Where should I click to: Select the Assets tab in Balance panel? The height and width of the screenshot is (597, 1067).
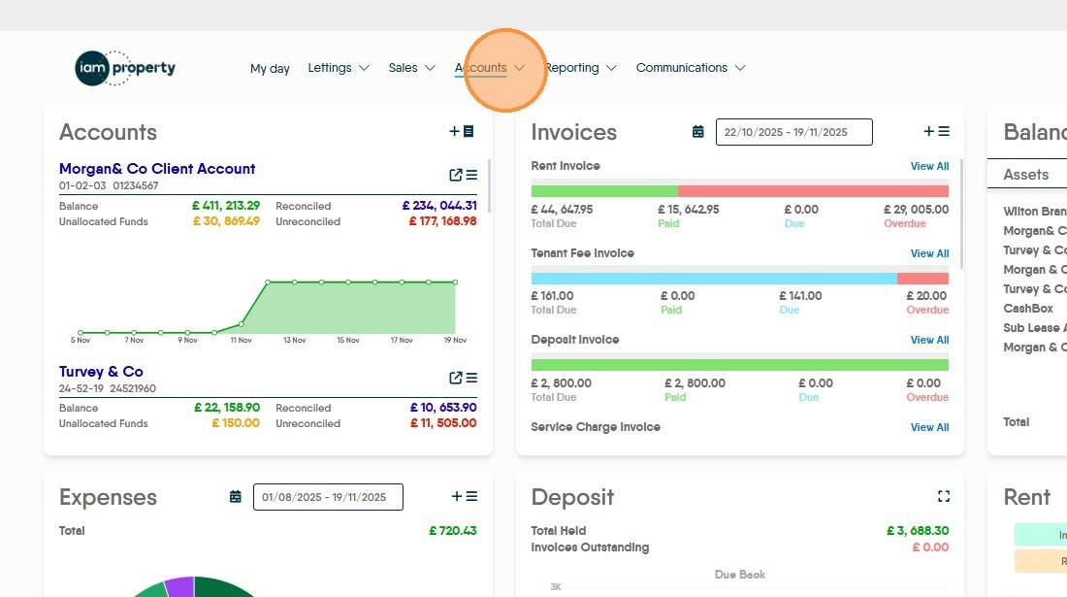click(x=1025, y=175)
